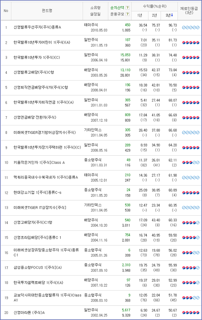Click the setup date 2010.05.03

click(x=99, y=30)
